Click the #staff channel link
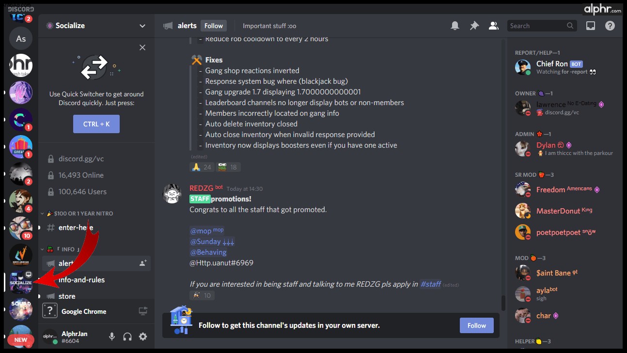Viewport: 627px width, 353px height. coord(430,284)
